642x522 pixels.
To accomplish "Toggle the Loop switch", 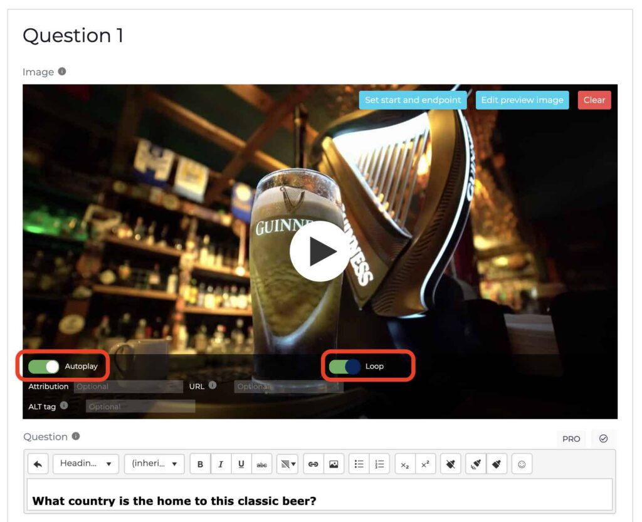I will pos(345,366).
